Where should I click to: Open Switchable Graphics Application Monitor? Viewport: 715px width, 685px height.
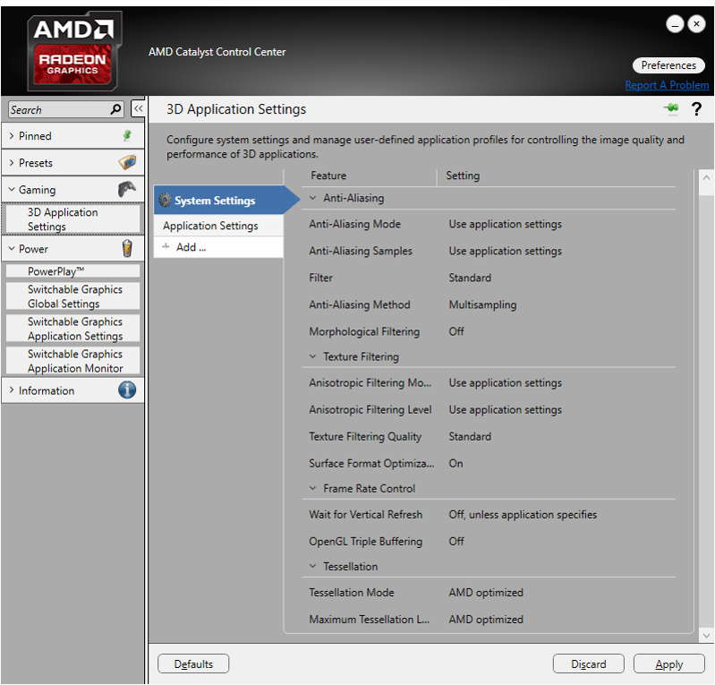73,361
